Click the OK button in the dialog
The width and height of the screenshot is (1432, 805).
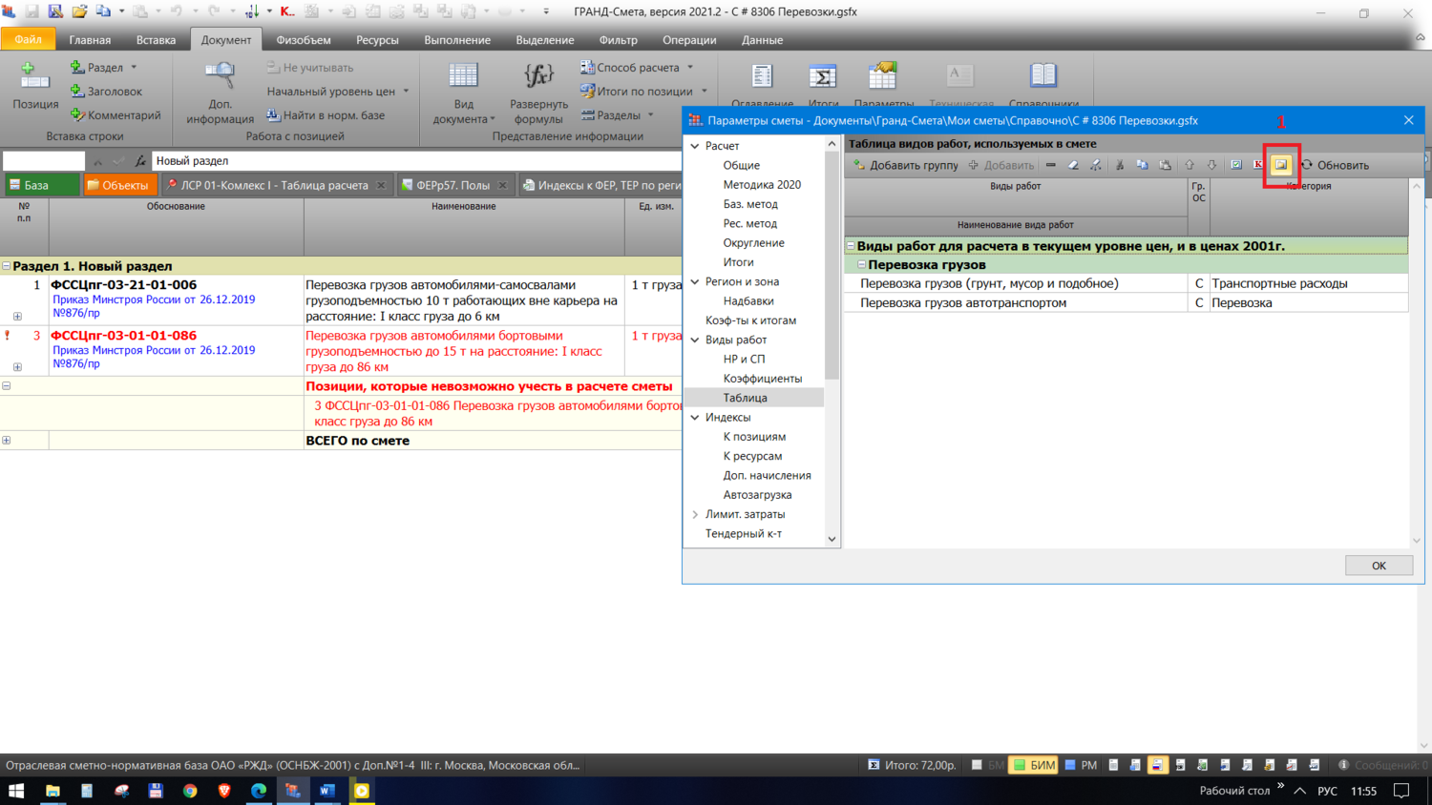1379,566
